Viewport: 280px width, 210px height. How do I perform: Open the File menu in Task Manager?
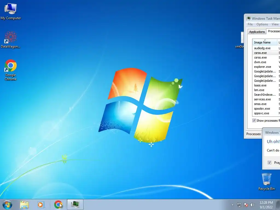[x=250, y=24]
